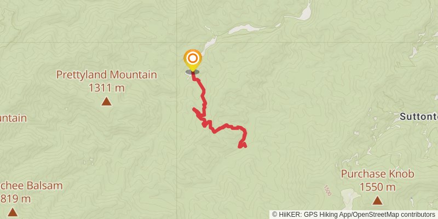
Task: Click the red trail's western spur tip
Action: 194,109
